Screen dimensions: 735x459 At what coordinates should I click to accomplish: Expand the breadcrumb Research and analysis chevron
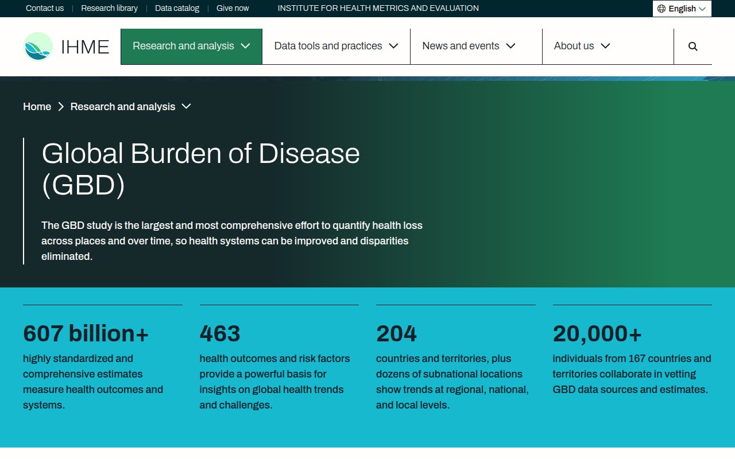(186, 106)
